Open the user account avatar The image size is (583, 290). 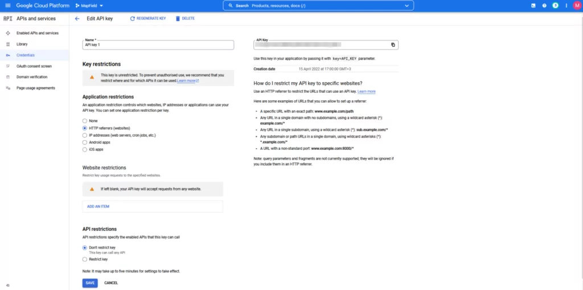click(576, 6)
